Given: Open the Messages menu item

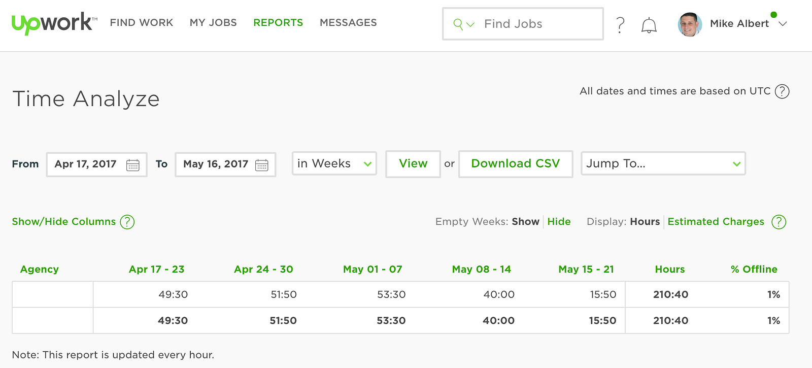Looking at the screenshot, I should 348,23.
